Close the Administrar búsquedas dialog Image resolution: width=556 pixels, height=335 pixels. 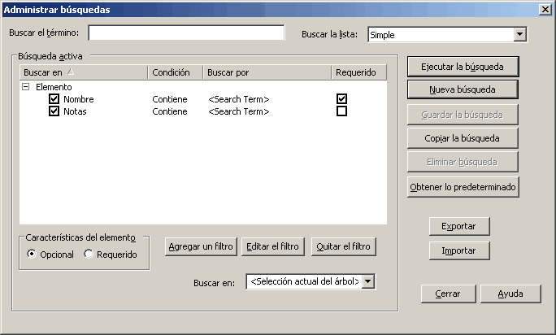[x=545, y=9]
